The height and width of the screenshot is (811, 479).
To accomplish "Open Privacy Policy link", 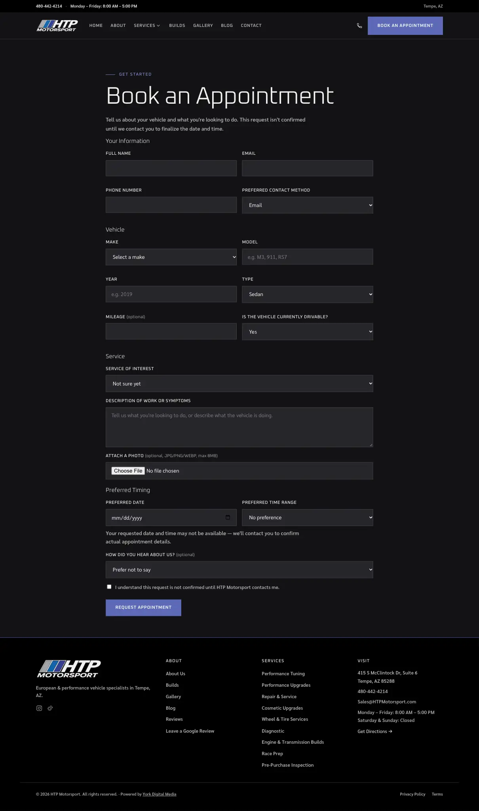I will point(412,794).
